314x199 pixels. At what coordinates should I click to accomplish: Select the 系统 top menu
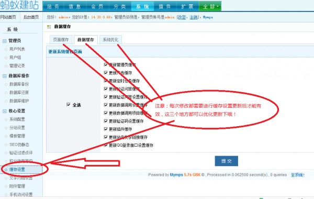pos(142,6)
